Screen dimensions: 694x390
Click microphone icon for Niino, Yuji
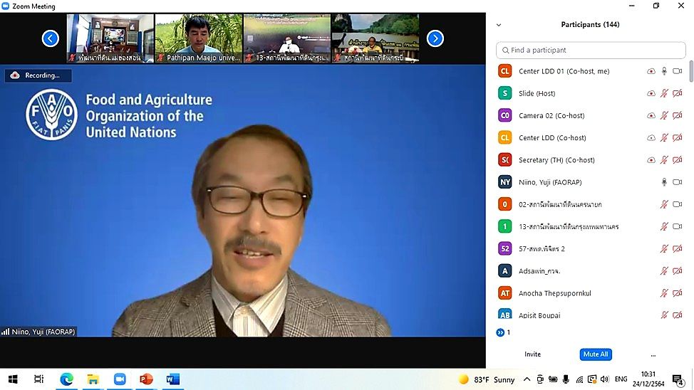[x=664, y=181]
